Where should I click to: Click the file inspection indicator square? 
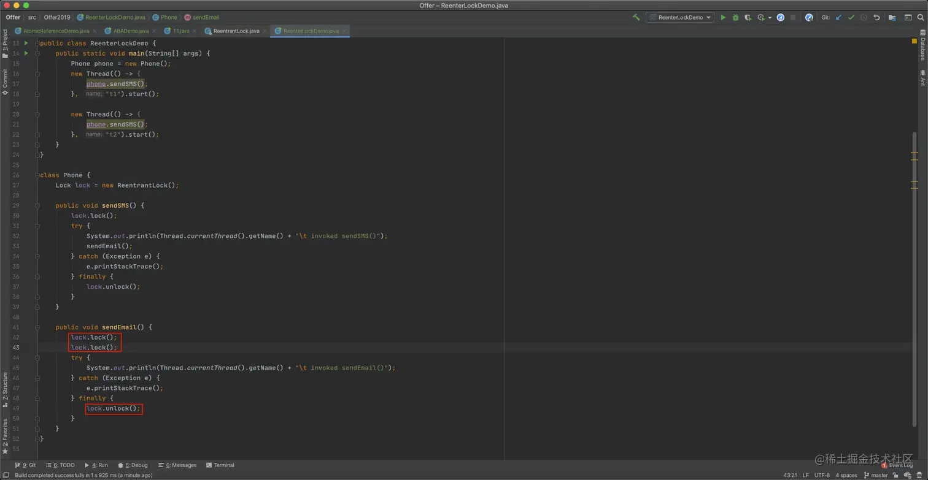click(x=914, y=42)
